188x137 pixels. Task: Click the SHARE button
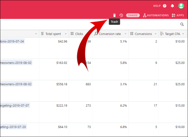[133, 15]
